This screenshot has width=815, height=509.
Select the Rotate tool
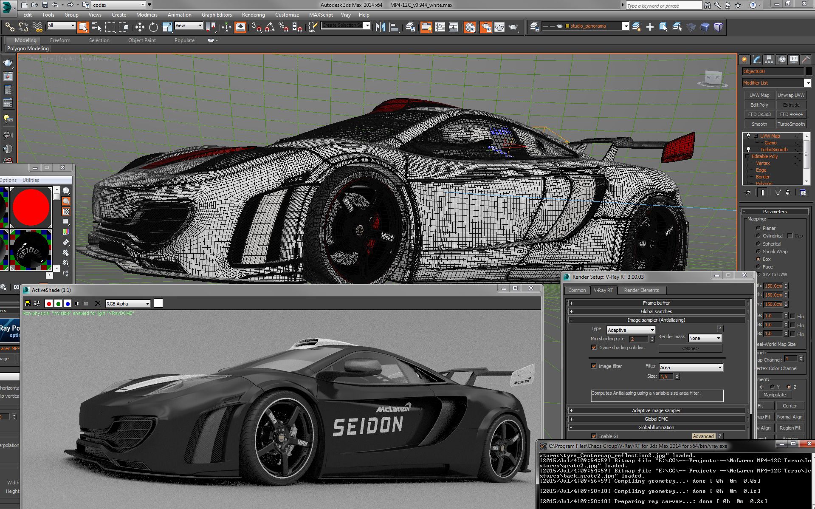153,27
